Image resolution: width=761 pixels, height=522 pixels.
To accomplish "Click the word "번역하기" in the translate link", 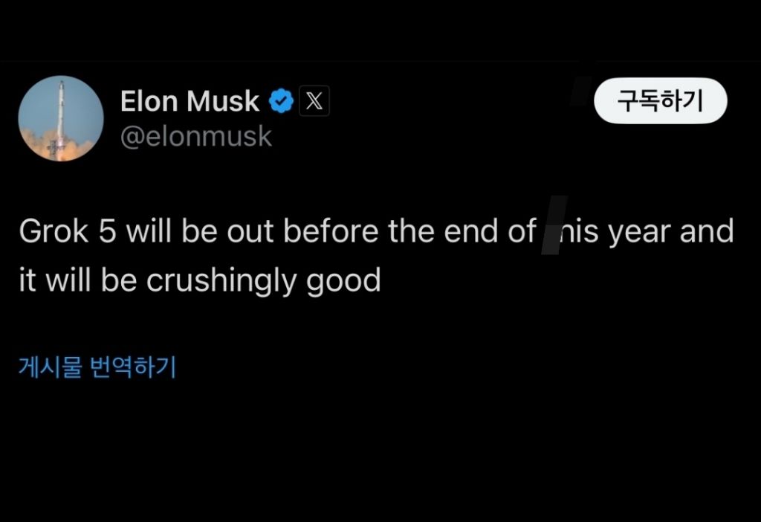I will [132, 367].
